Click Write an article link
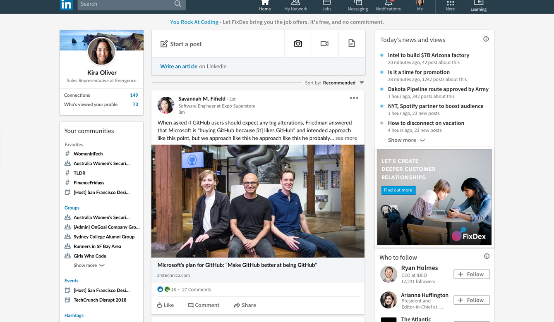This screenshot has height=322, width=554. click(179, 66)
